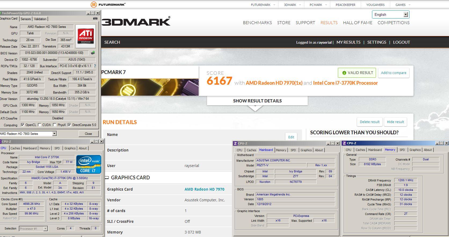The width and height of the screenshot is (449, 237).
Task: Switch to the Validation tab in GPU-Z
Action: point(40,19)
